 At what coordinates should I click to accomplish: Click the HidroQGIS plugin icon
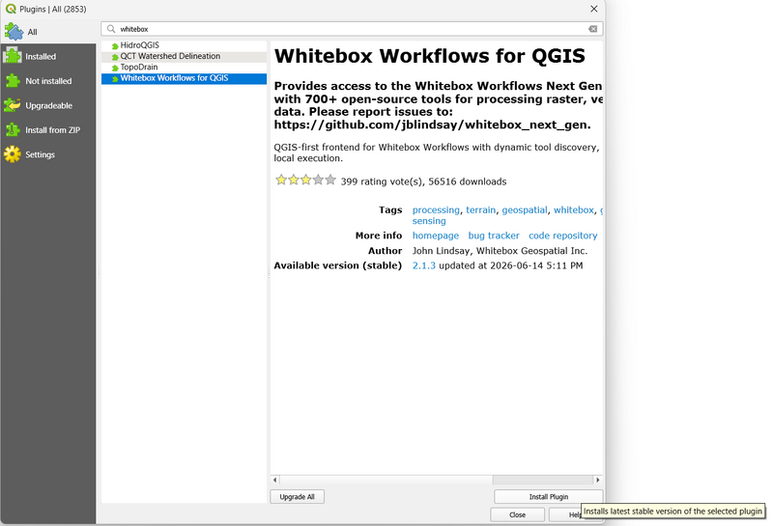click(x=115, y=45)
